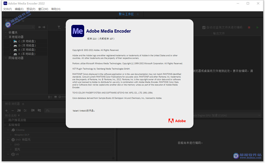Click the DVD disc icon in presets
Viewport: 265px width, 163px height.
point(13,140)
